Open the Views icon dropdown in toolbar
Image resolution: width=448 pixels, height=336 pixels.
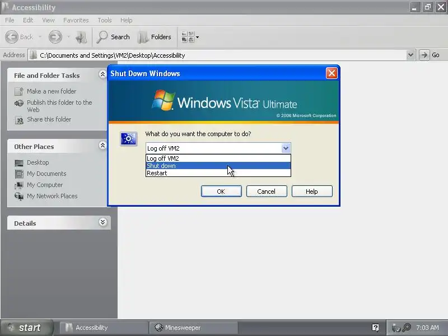(x=190, y=37)
